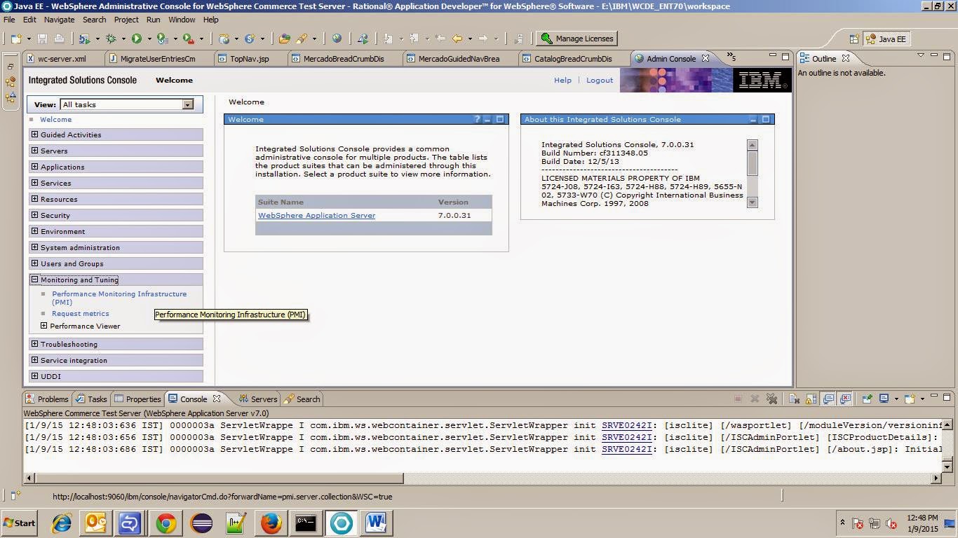
Task: Switch to the wc-server.xml editor tab
Action: pos(62,59)
